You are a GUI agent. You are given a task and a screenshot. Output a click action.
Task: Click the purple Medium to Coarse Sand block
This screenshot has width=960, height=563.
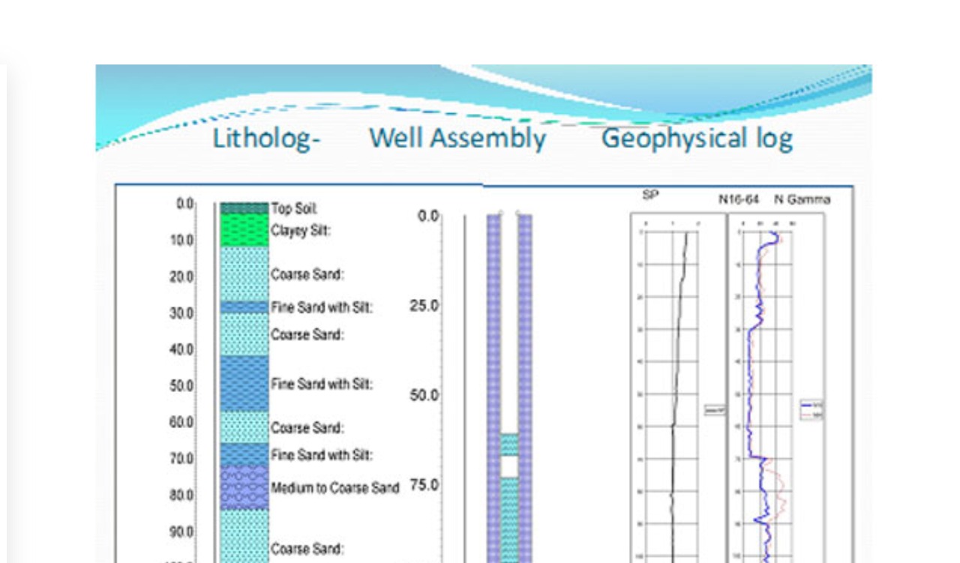click(244, 487)
